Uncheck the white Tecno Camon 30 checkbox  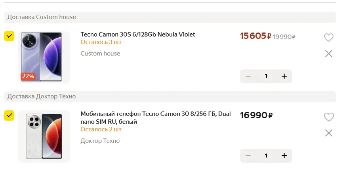click(9, 115)
